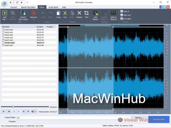Click the Browse button

(138, 117)
